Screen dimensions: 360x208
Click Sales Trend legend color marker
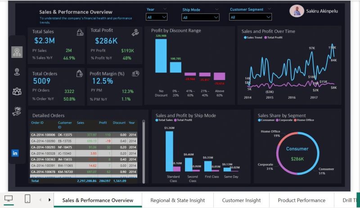(245, 37)
